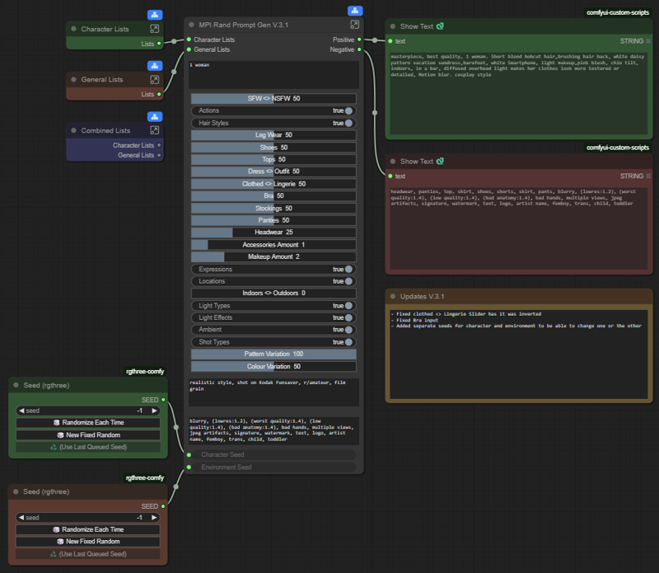Disable the Hair Styles toggle
659x573 pixels.
pos(349,123)
